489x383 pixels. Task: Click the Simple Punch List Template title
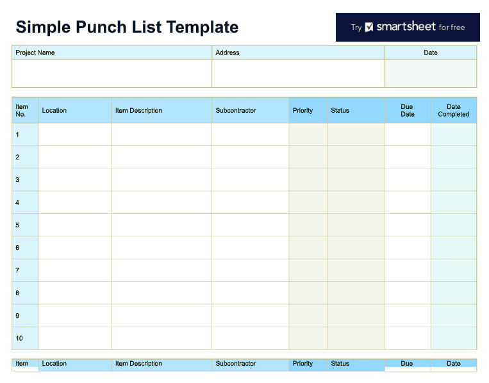coord(127,27)
